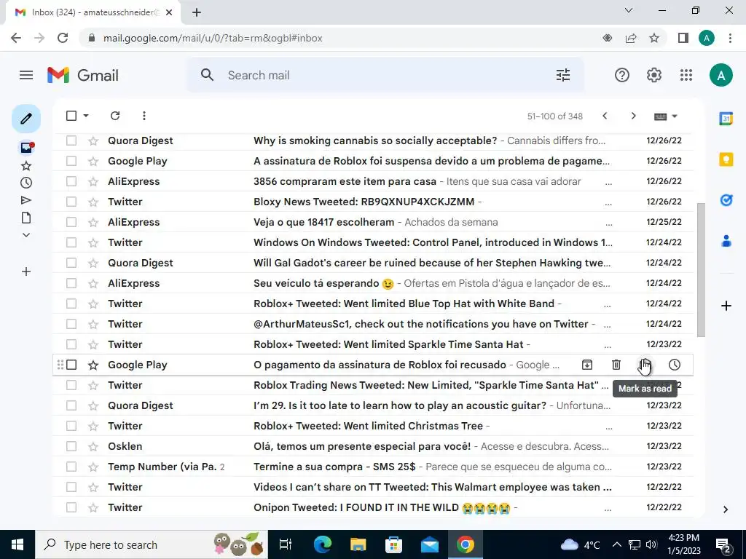The width and height of the screenshot is (746, 559).
Task: Open the Inbox in the sidebar
Action: pyautogui.click(x=26, y=148)
